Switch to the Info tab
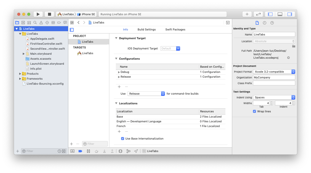The width and height of the screenshot is (311, 173). click(126, 29)
